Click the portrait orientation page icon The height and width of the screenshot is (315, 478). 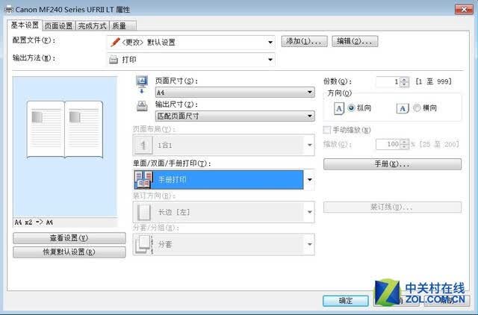click(x=339, y=108)
